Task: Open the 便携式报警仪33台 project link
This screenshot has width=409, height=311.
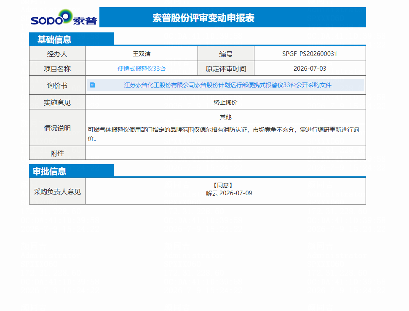Action: click(142, 69)
